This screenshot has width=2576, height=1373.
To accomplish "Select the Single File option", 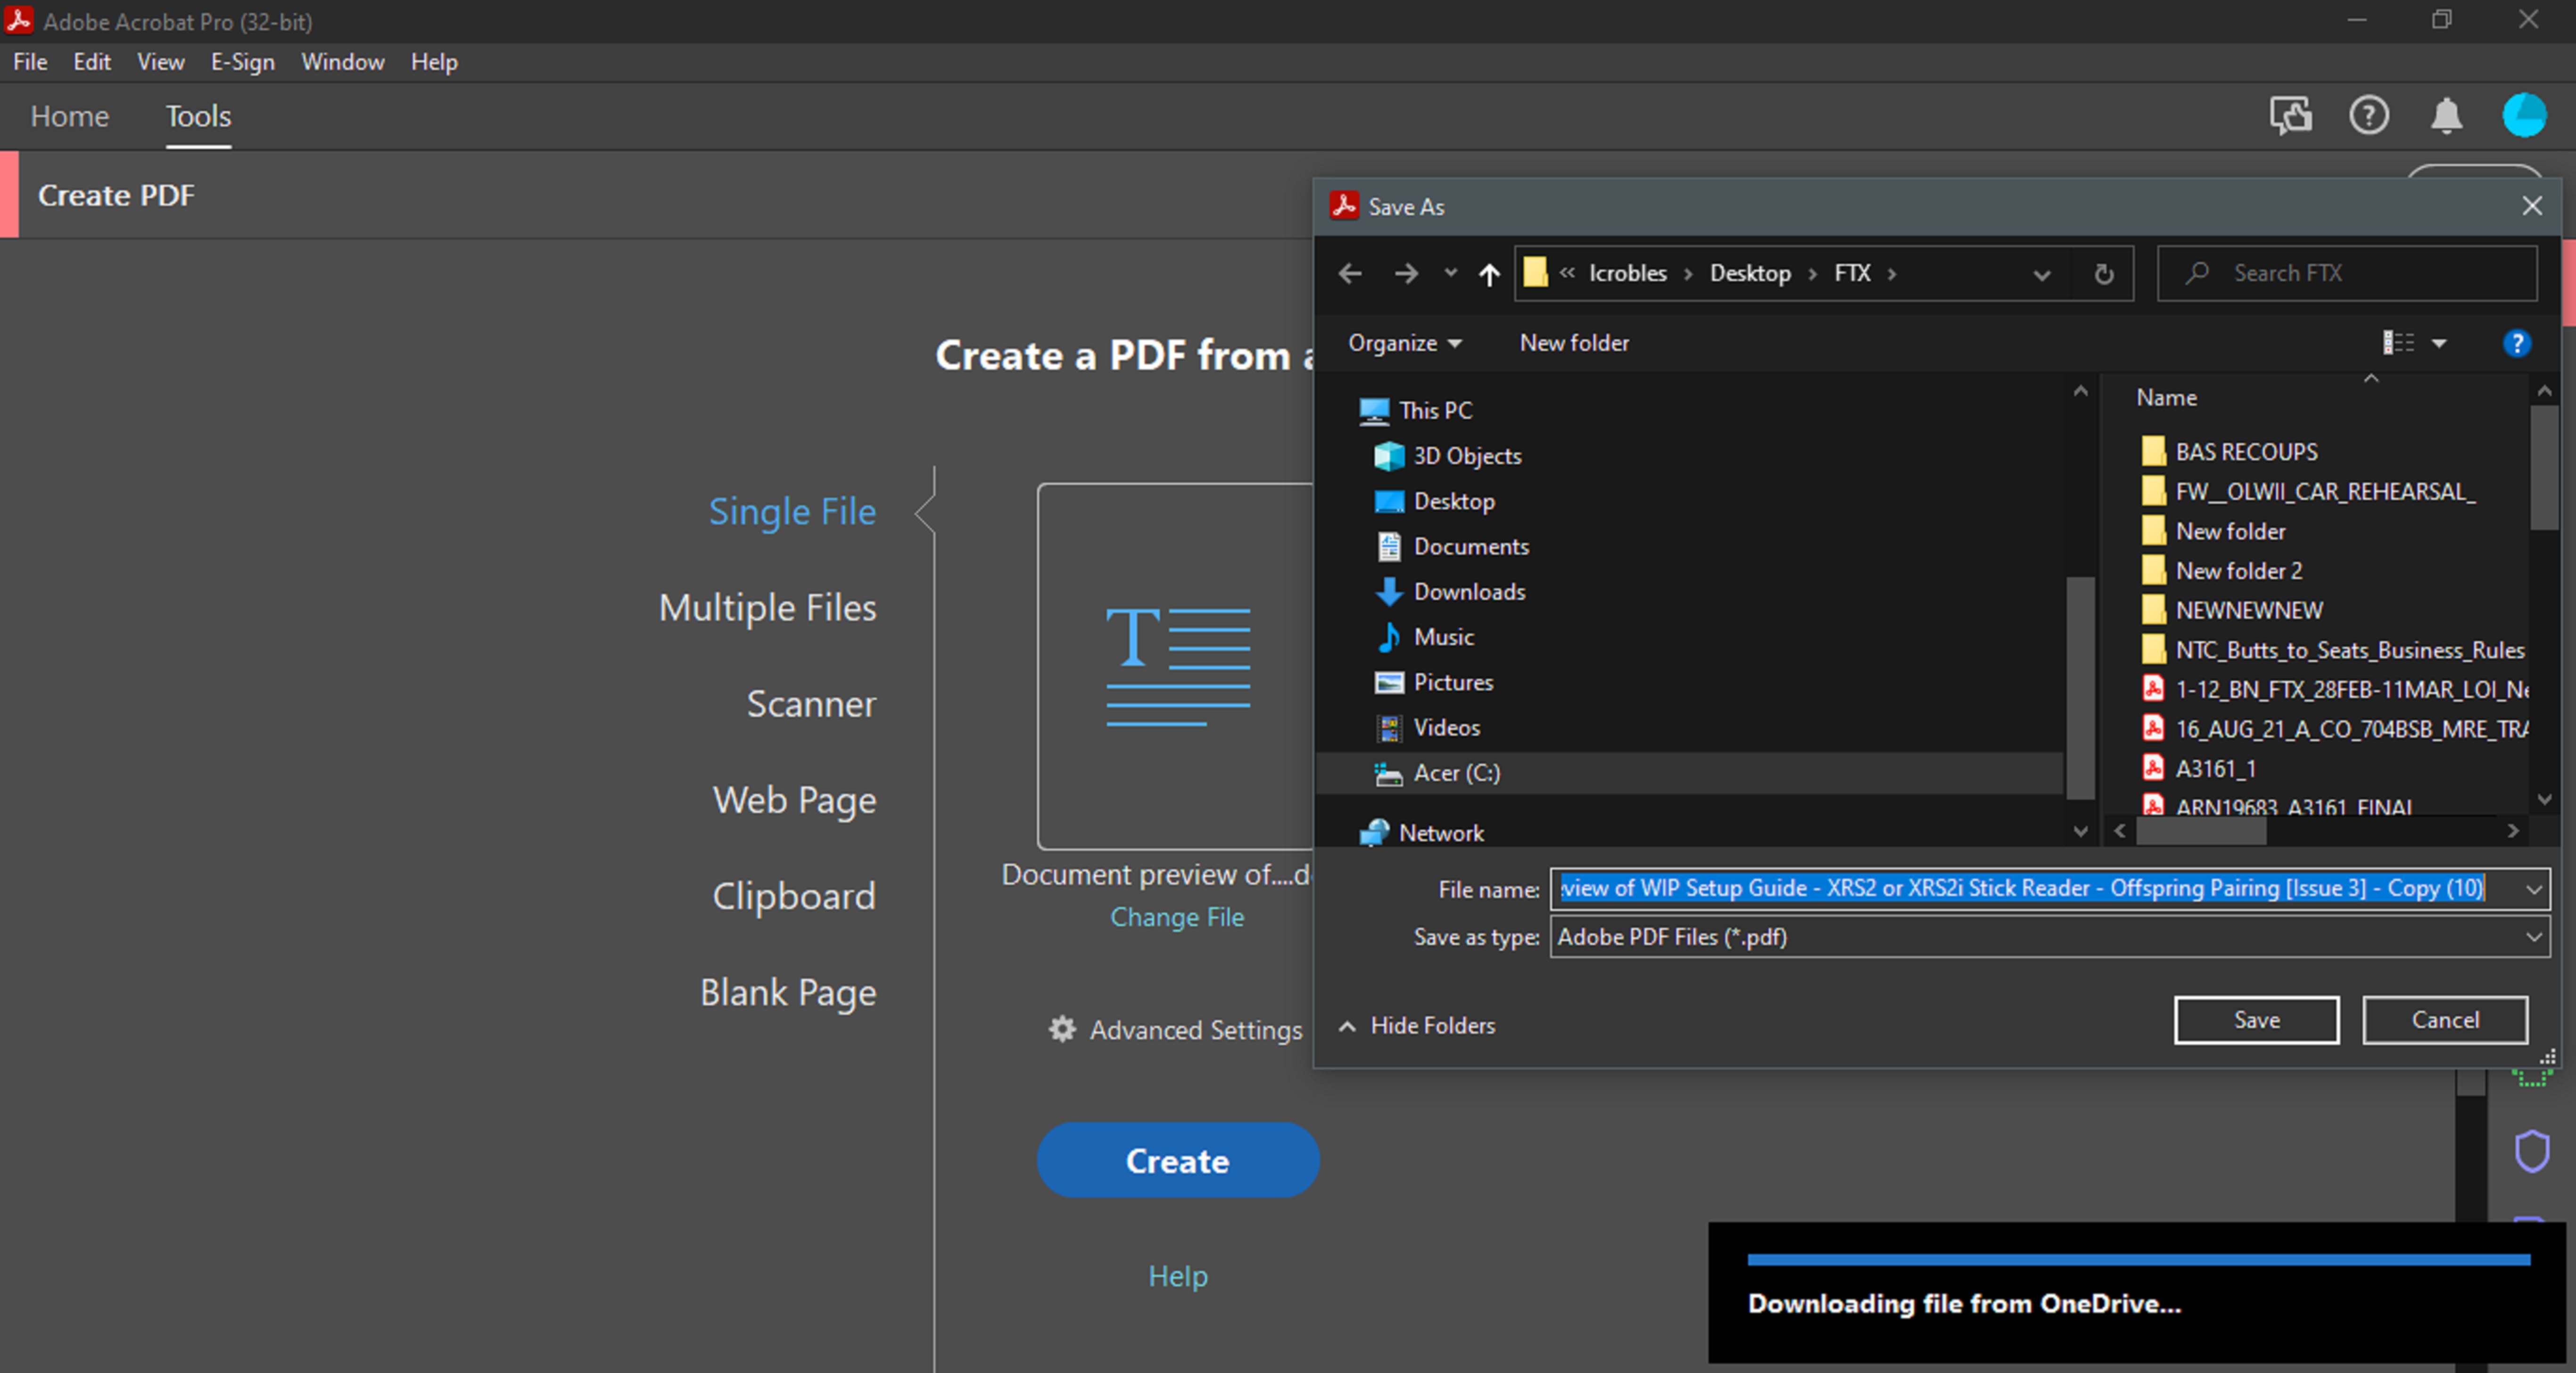I will tap(791, 511).
